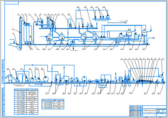
Task: Click the first row of the large legend table
Action: coord(26,92)
